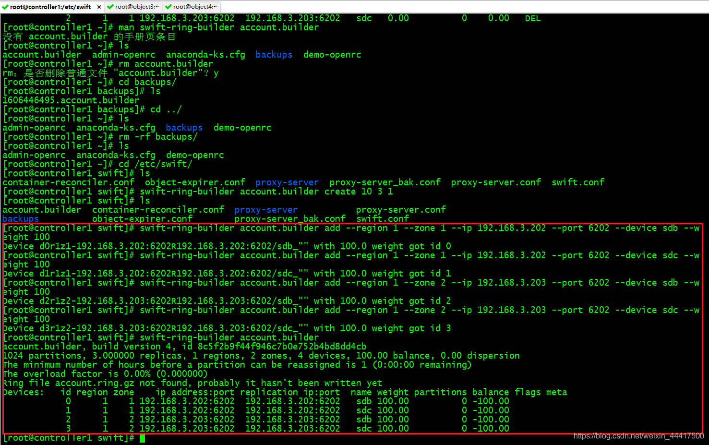Click the text 'Device d0r1z1-192.168.3.202:6202R192.168.3.202:6202/sdb_""'
Screen dimensions: 709x445
(156, 246)
